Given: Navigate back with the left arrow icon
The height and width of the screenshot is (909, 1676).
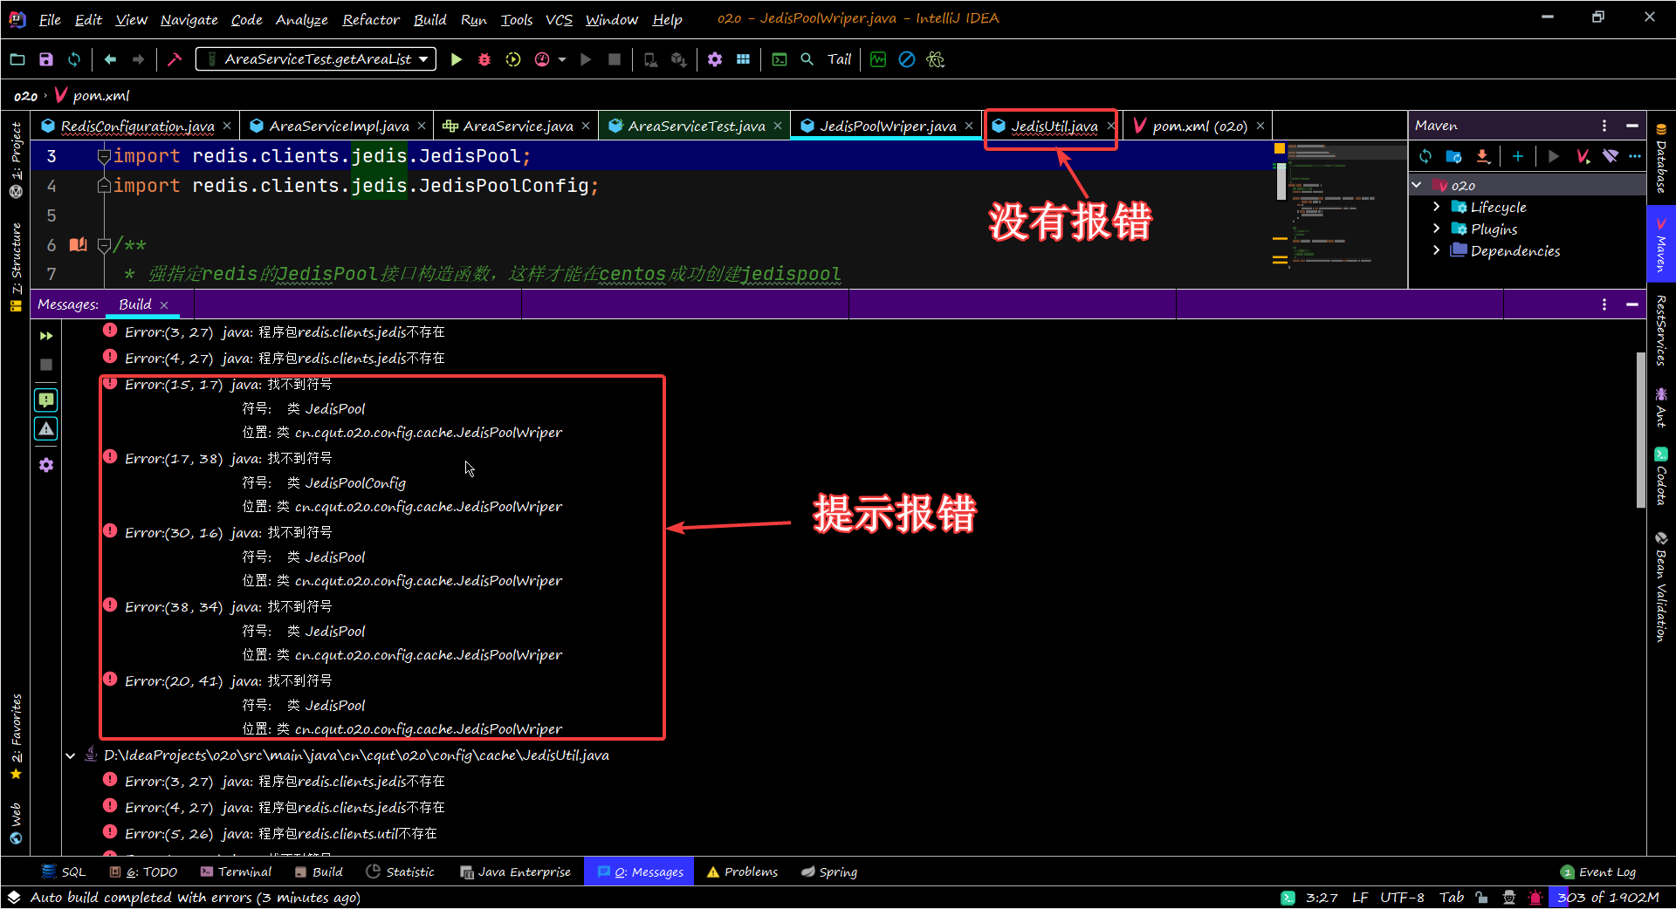Looking at the screenshot, I should tap(110, 59).
